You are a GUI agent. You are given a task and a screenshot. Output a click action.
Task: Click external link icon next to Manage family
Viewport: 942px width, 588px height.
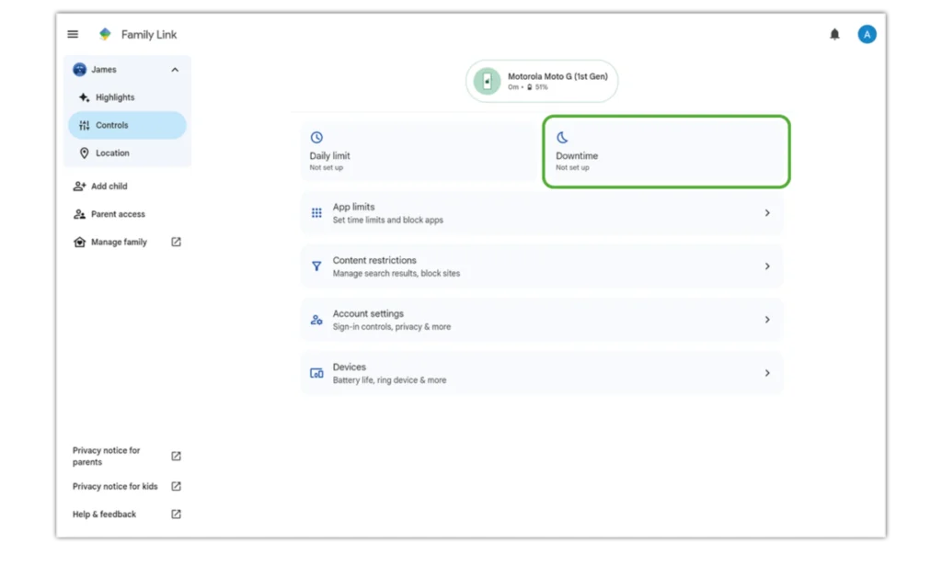click(176, 242)
